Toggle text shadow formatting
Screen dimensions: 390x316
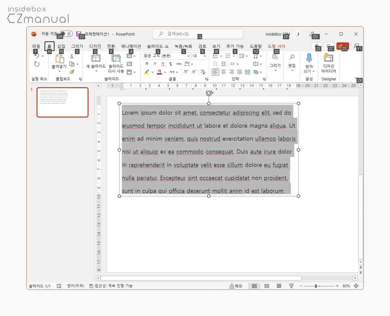pyautogui.click(x=171, y=64)
